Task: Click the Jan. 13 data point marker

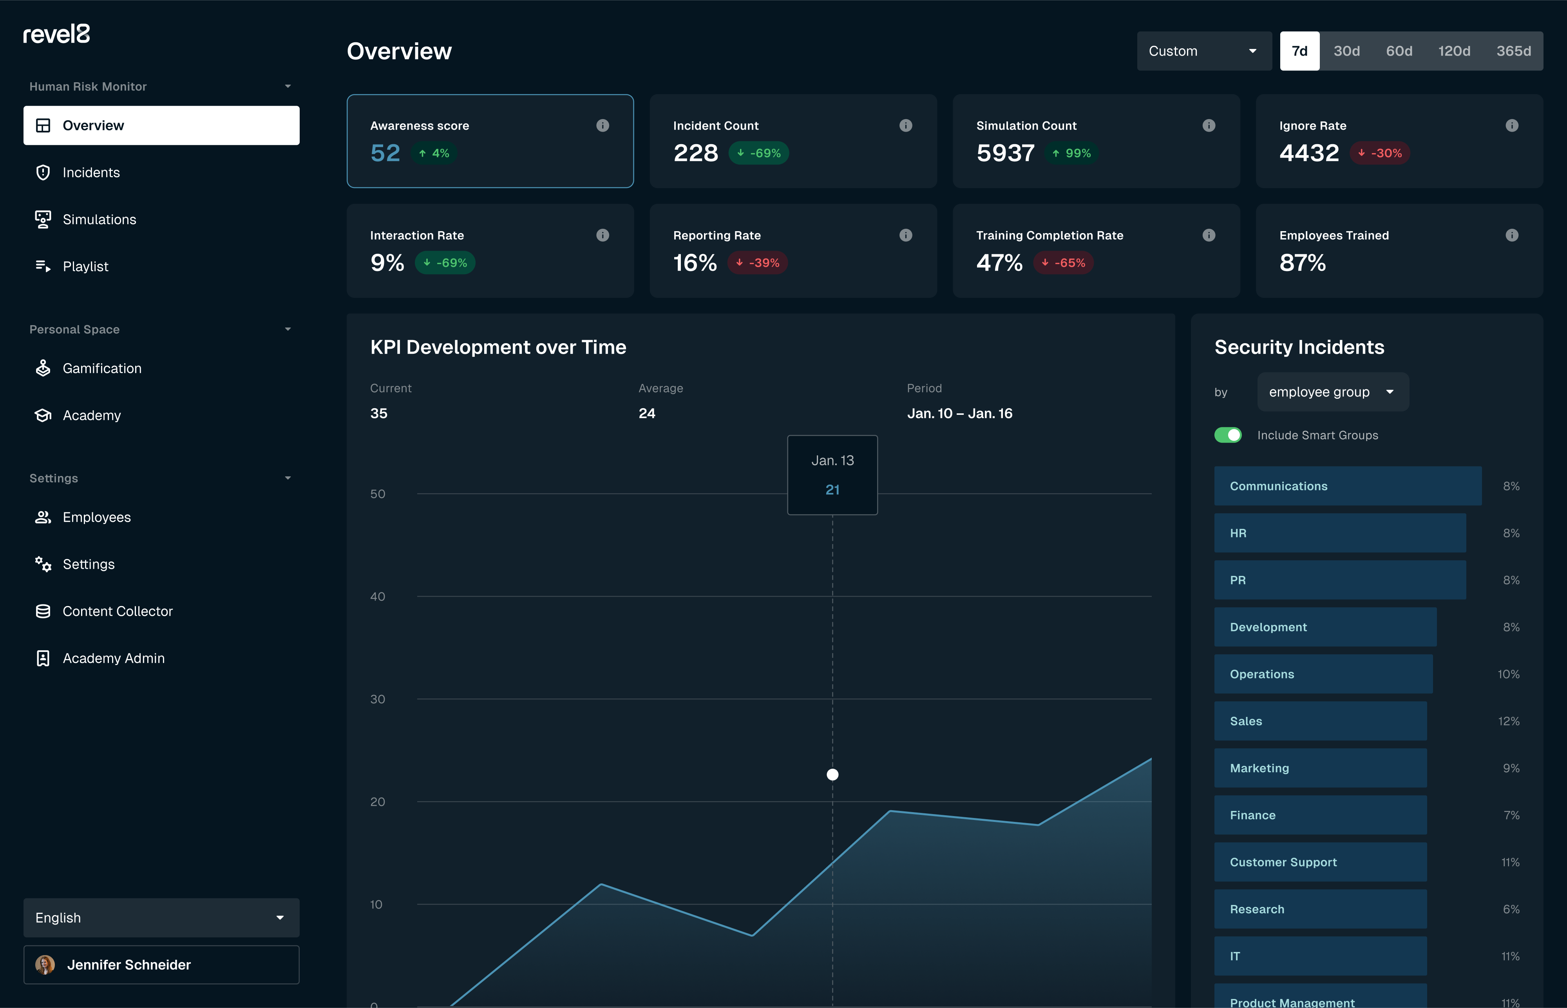Action: pyautogui.click(x=832, y=775)
